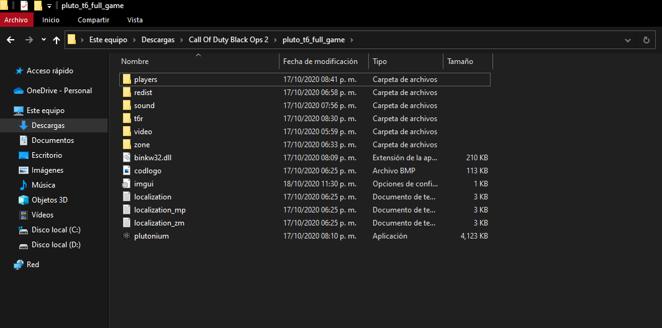The height and width of the screenshot is (328, 662).
Task: Click the 210 KB size value
Action: tap(477, 158)
